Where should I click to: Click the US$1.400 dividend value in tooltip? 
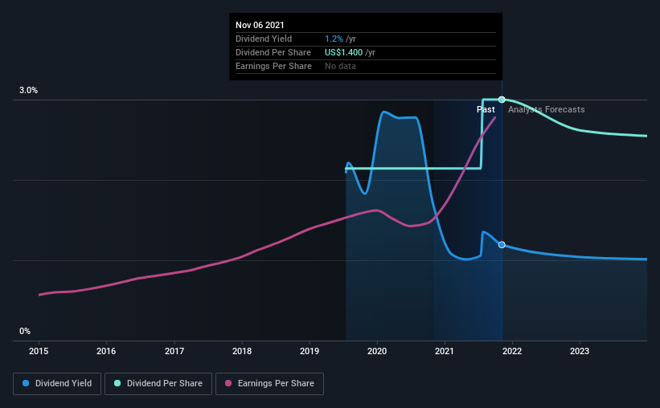(x=343, y=52)
